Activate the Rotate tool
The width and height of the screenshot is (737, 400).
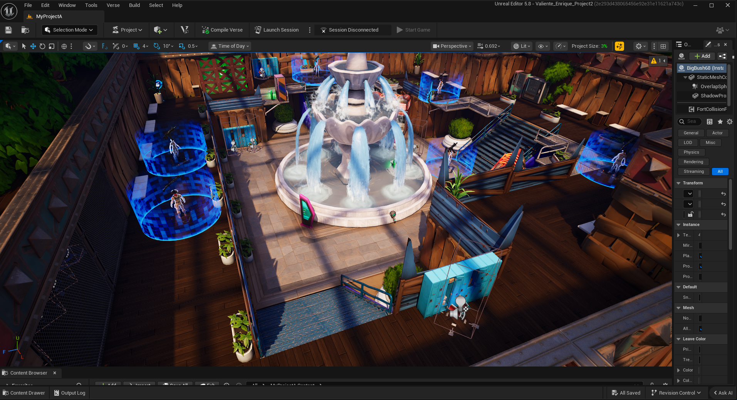click(42, 46)
